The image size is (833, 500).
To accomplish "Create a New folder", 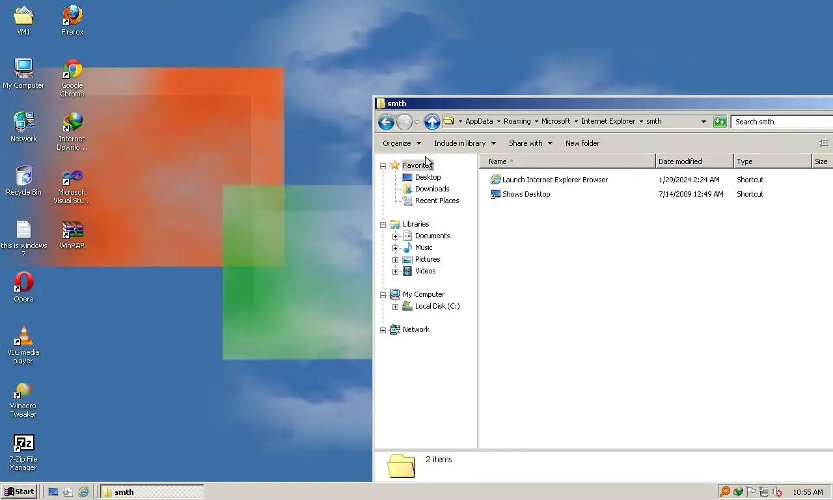I will [x=582, y=143].
